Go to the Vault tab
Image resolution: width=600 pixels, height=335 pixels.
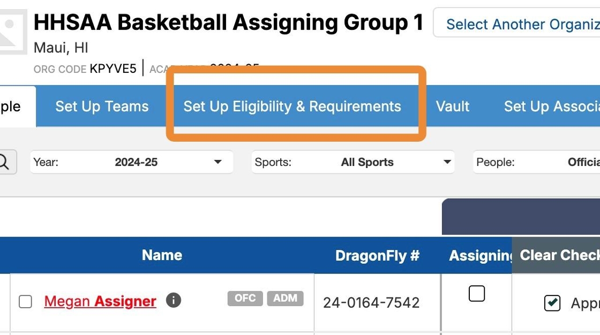(453, 106)
